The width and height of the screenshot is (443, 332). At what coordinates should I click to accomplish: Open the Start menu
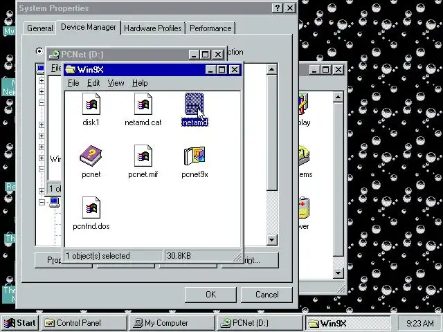tap(20, 323)
